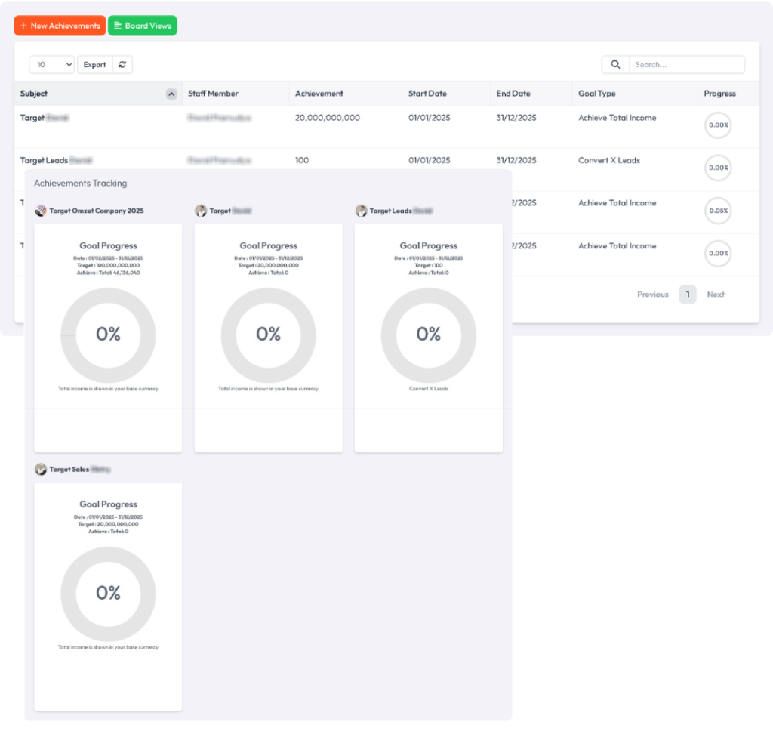The width and height of the screenshot is (773, 731).
Task: Open Board Views
Action: (143, 26)
